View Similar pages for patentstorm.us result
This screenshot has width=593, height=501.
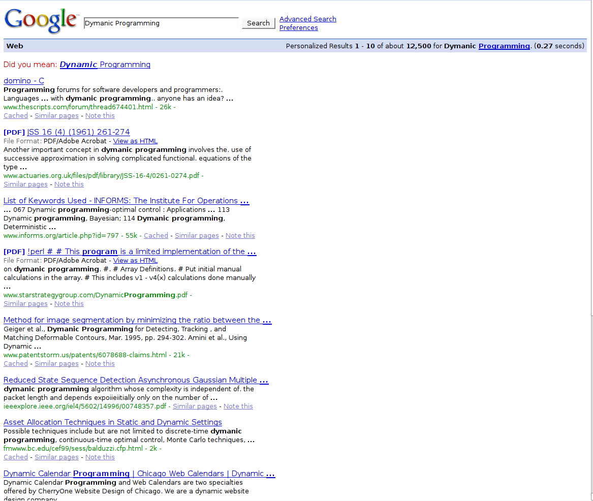(x=57, y=364)
